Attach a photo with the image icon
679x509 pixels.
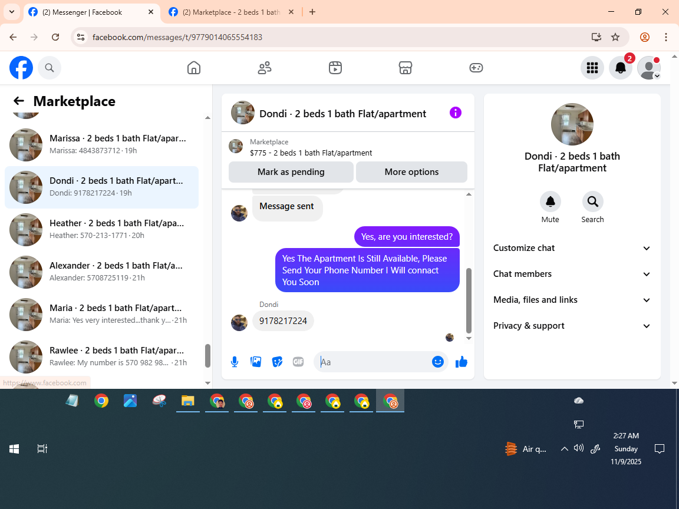256,362
